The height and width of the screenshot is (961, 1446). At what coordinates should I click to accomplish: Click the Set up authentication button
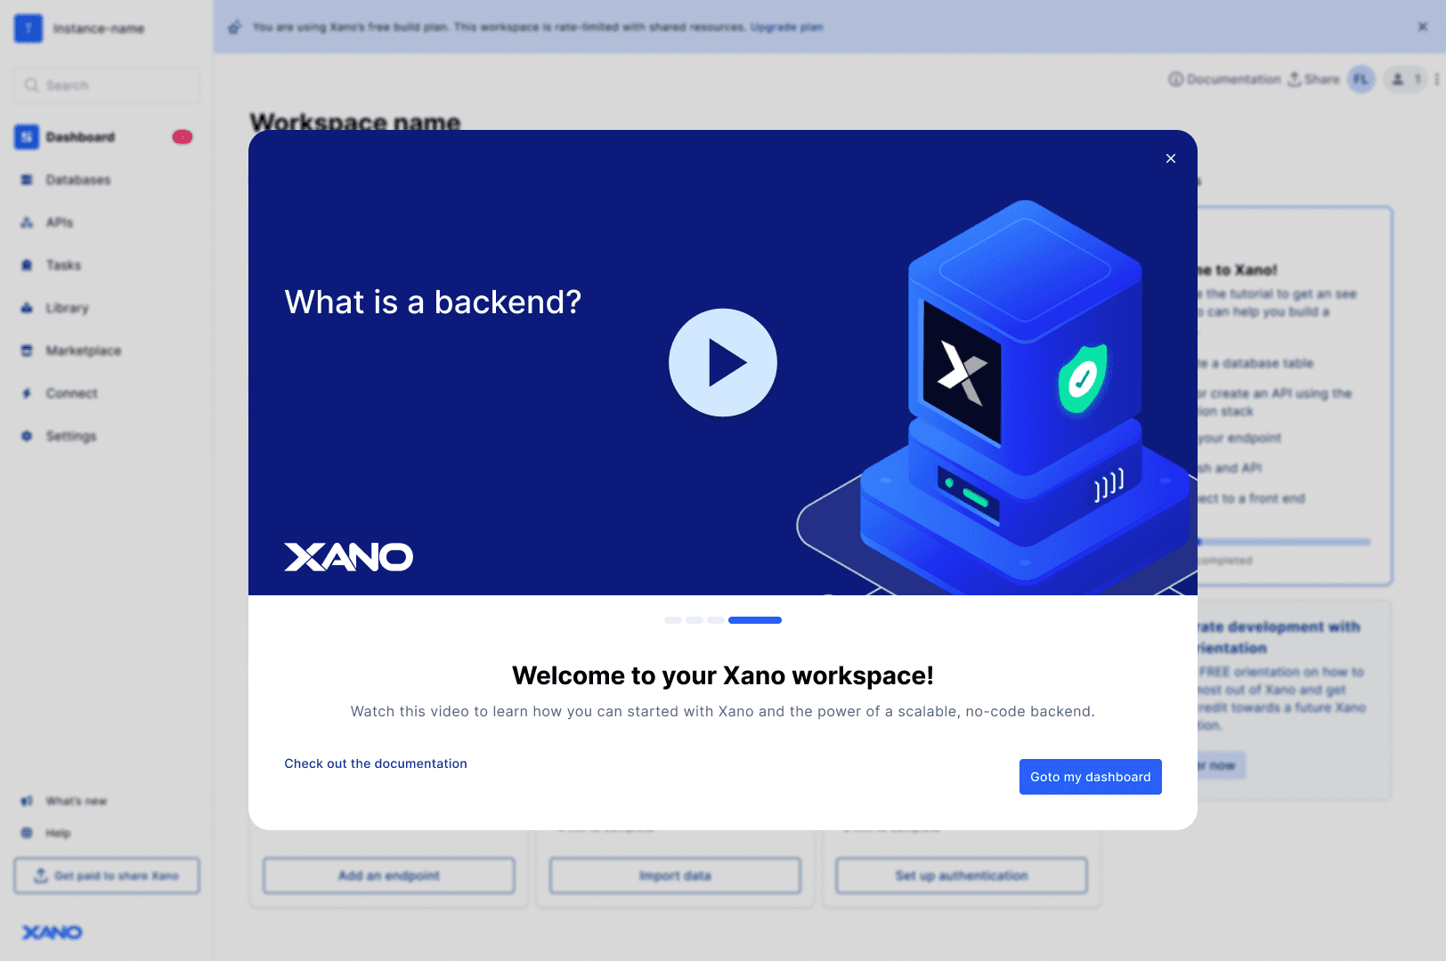pos(962,876)
